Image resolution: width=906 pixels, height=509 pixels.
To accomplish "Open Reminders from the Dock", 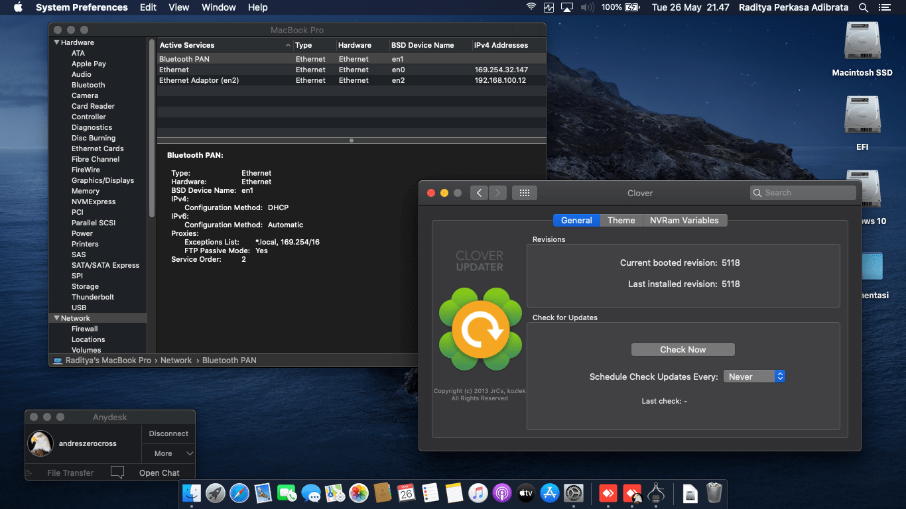I will coord(430,493).
